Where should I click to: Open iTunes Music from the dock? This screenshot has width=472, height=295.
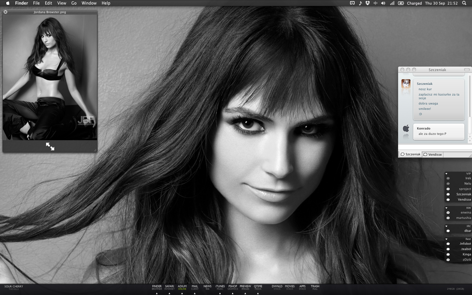tap(220, 287)
